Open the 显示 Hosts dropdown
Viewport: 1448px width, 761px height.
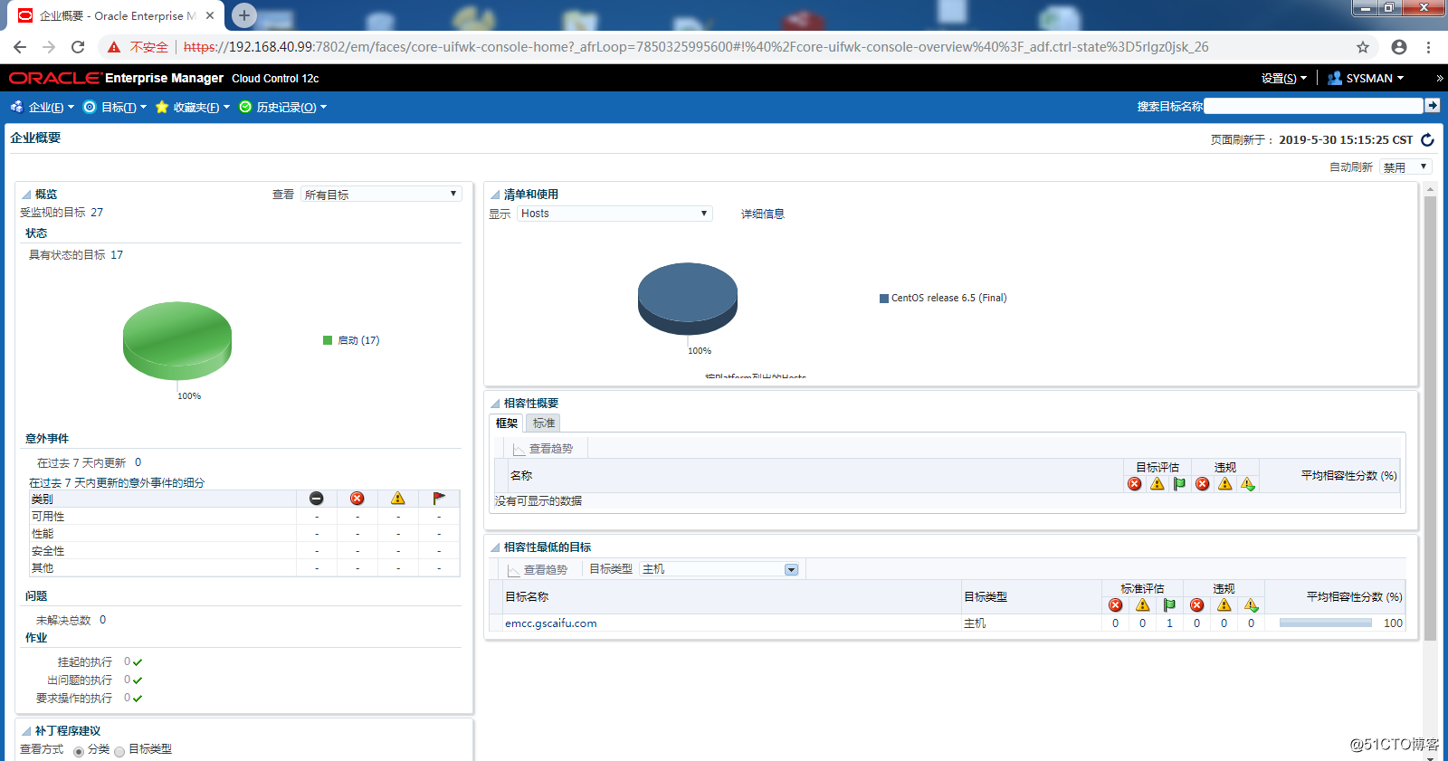tap(614, 214)
